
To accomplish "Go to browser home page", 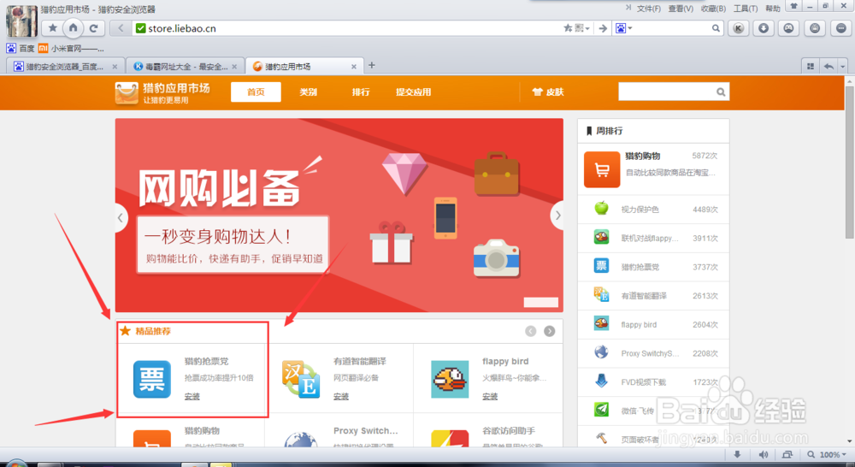I will 73,28.
